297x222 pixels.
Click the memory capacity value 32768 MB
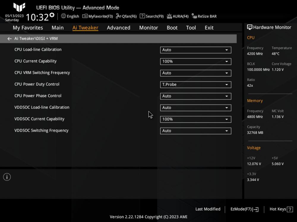coord(255,133)
